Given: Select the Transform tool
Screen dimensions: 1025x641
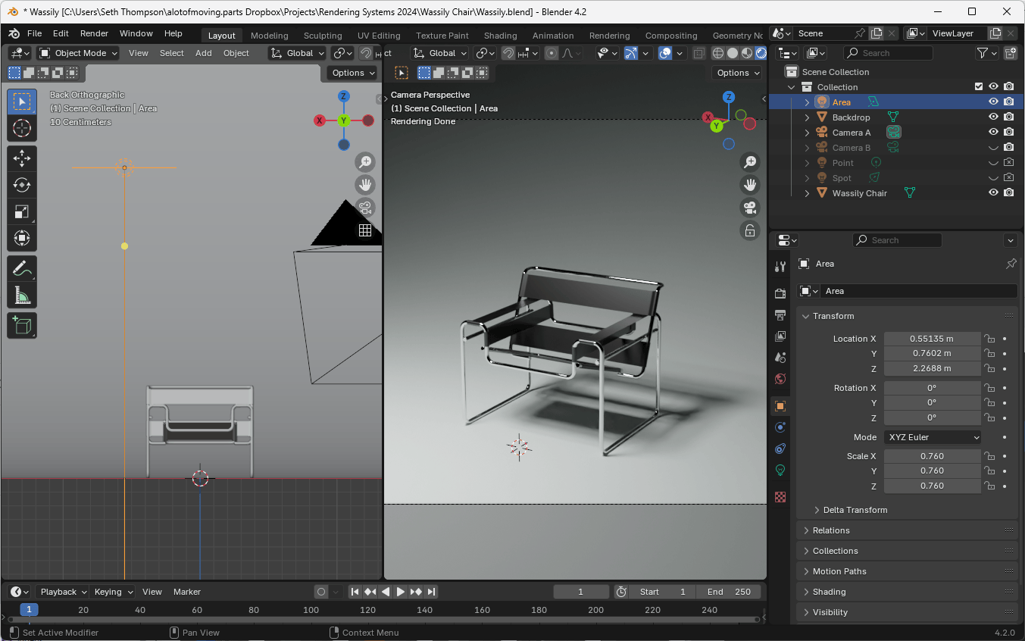Looking at the screenshot, I should click(x=22, y=238).
